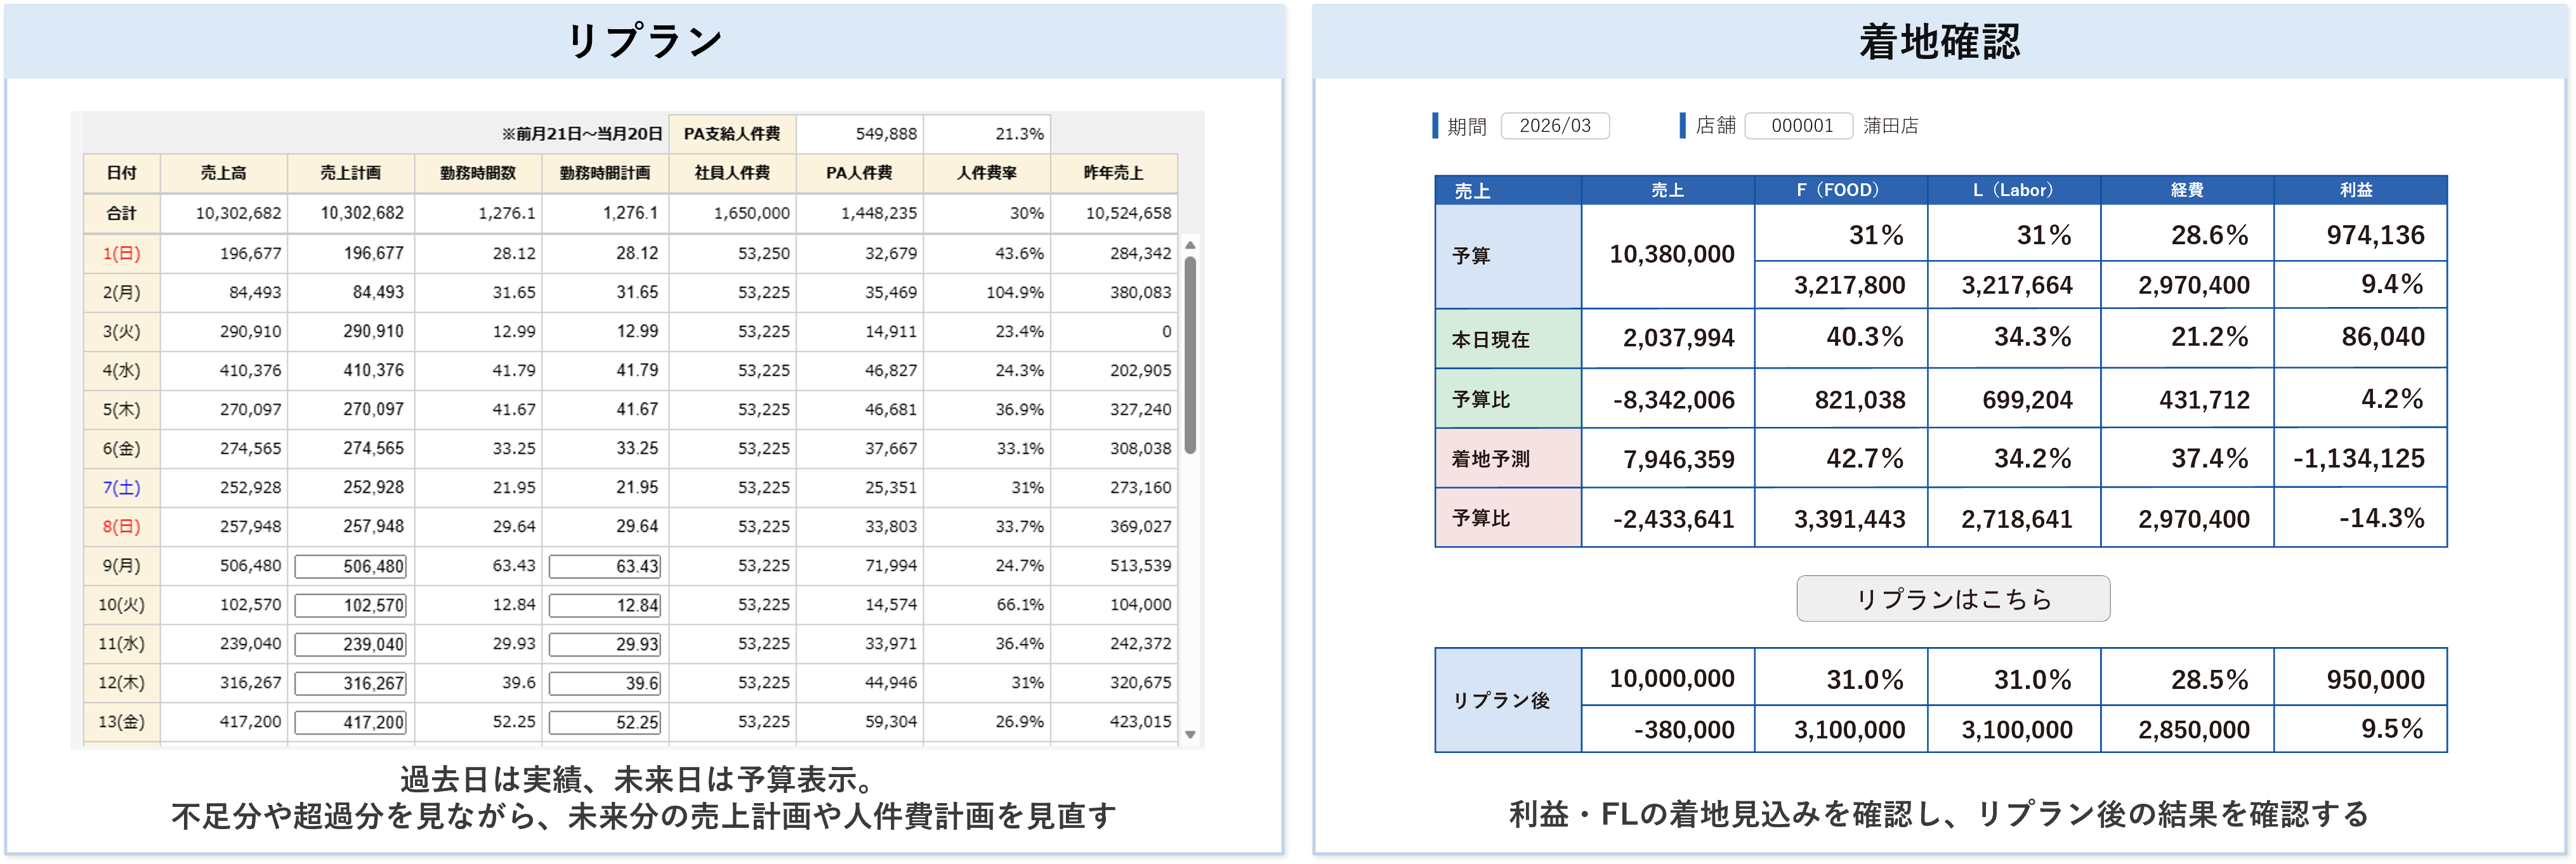
Task: Edit 売上計画 input for 12(木) 316,267
Action: pos(351,683)
